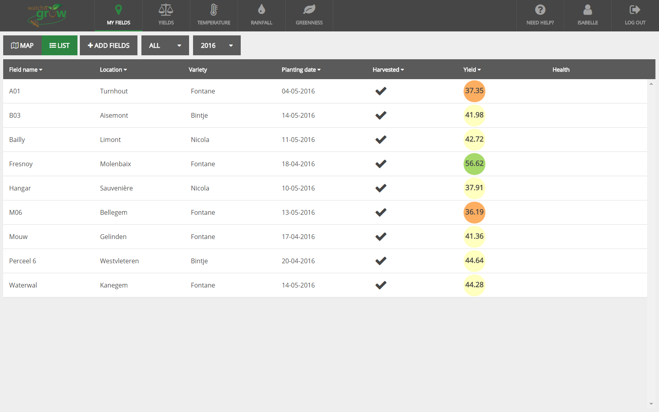Viewport: 659px width, 412px height.
Task: Click Need Help question mark icon
Action: (x=540, y=10)
